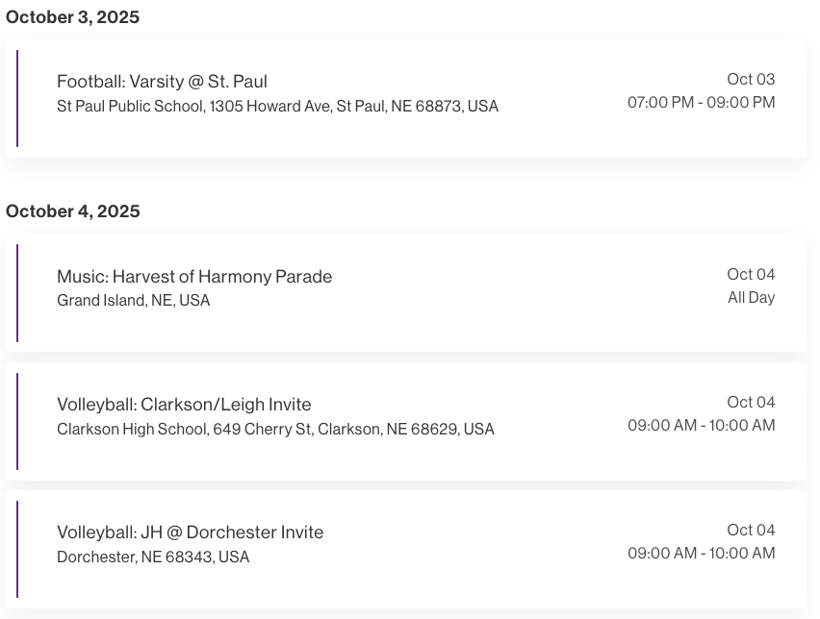Click the Clarkson High School address
820x619 pixels.
(x=275, y=430)
